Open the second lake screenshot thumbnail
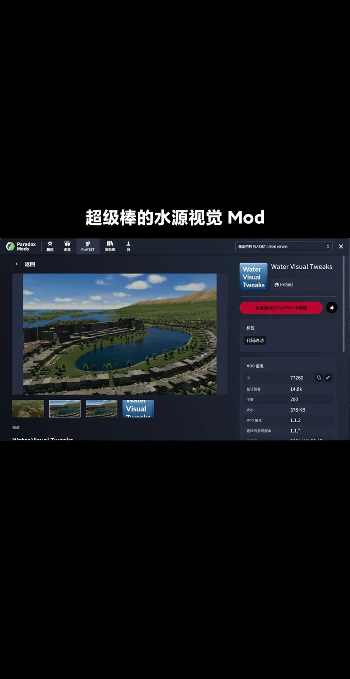The image size is (350, 679). (x=64, y=408)
